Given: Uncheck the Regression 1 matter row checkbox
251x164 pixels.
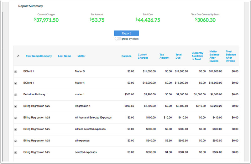Looking at the screenshot, I should click(16, 106).
